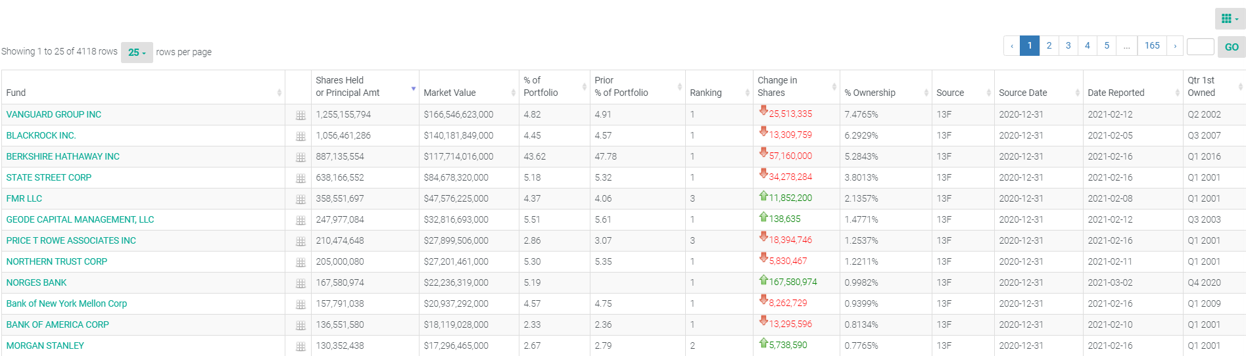1246x356 pixels.
Task: Open BERKSHIRE HATHAWAY INC fund link
Action: tap(63, 156)
